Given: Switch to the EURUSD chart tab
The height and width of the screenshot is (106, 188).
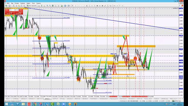Looking at the screenshot, I should 31,99.
